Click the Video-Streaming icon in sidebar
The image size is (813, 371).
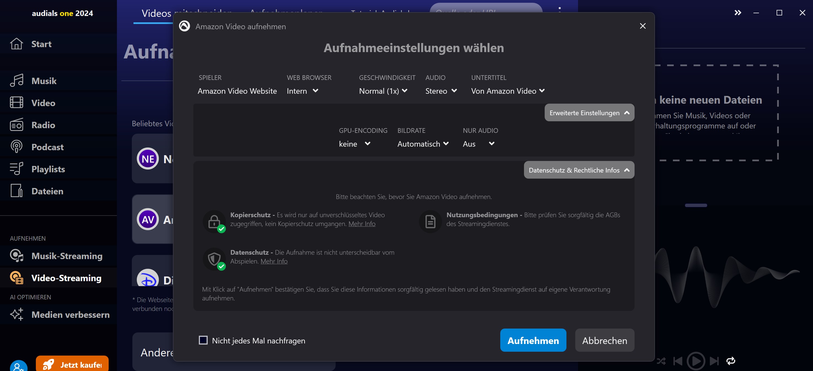[17, 278]
